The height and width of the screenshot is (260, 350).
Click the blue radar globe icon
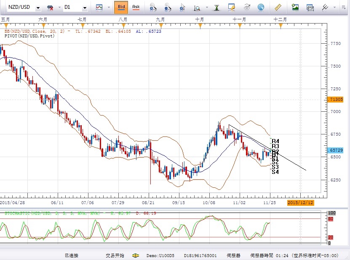(261, 7)
